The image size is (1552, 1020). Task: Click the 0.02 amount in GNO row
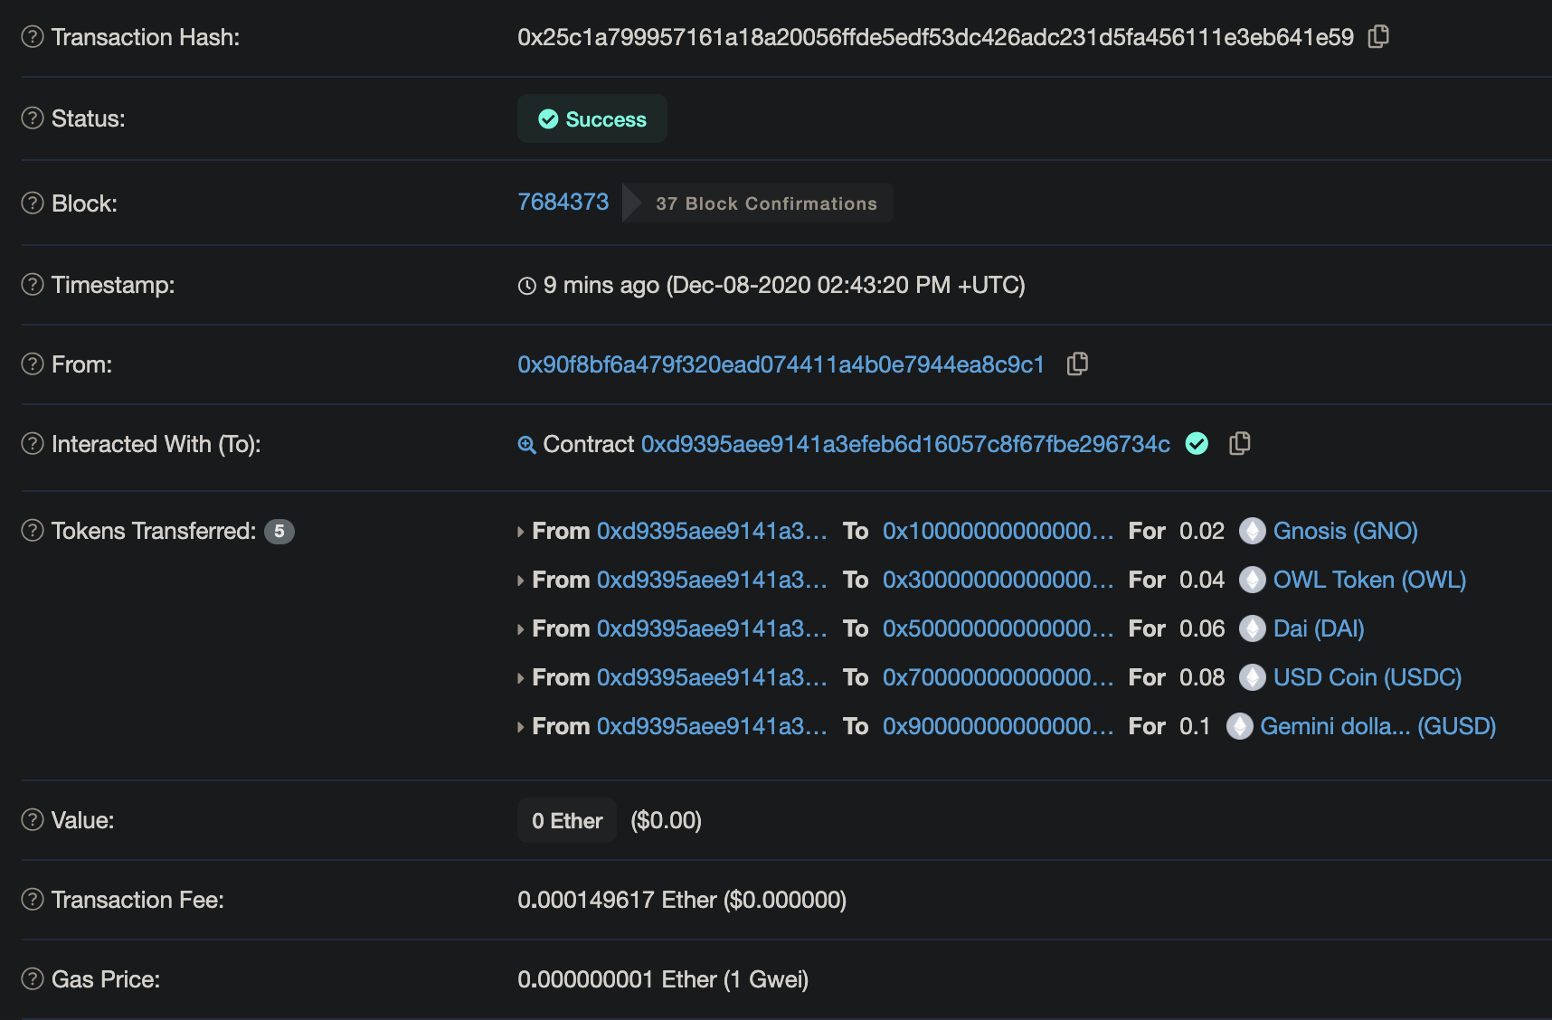[1202, 531]
